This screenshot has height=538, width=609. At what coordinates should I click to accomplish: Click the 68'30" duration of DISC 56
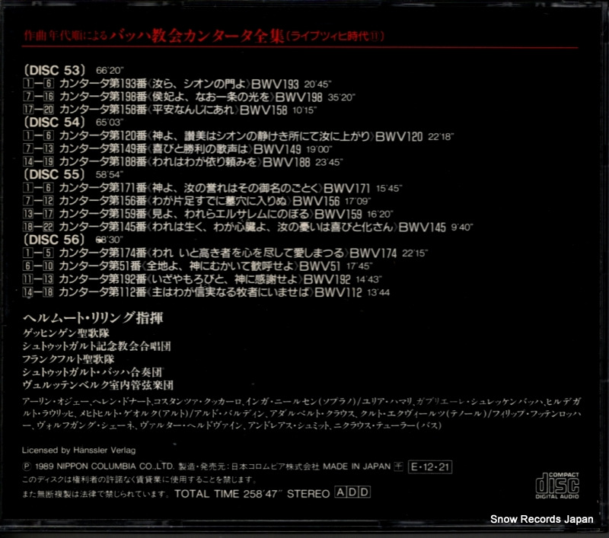point(110,240)
